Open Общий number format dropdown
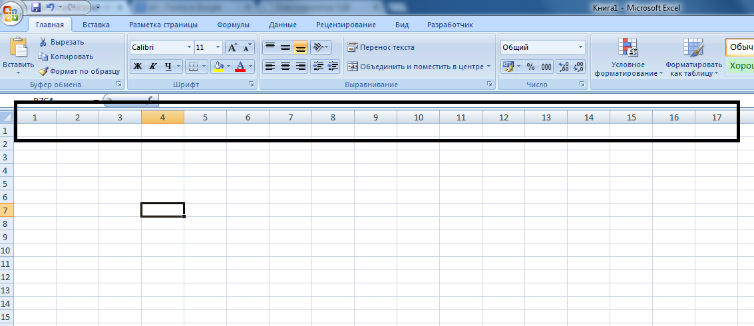 pos(580,47)
